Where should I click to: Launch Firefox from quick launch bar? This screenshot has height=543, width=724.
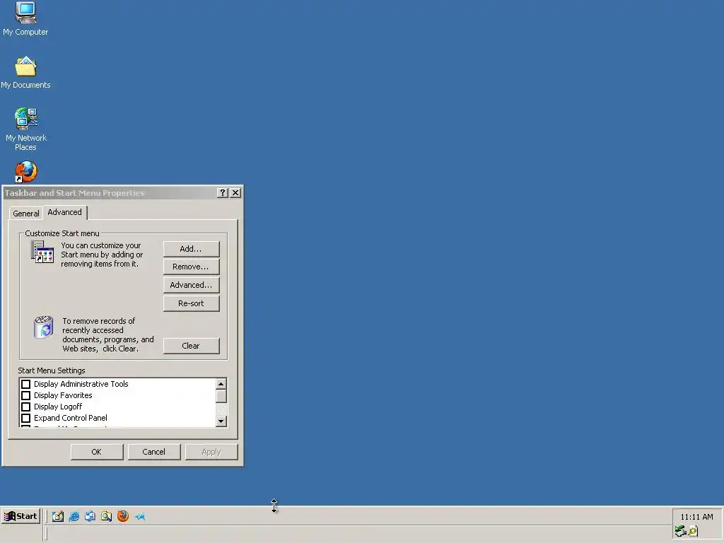(x=123, y=516)
